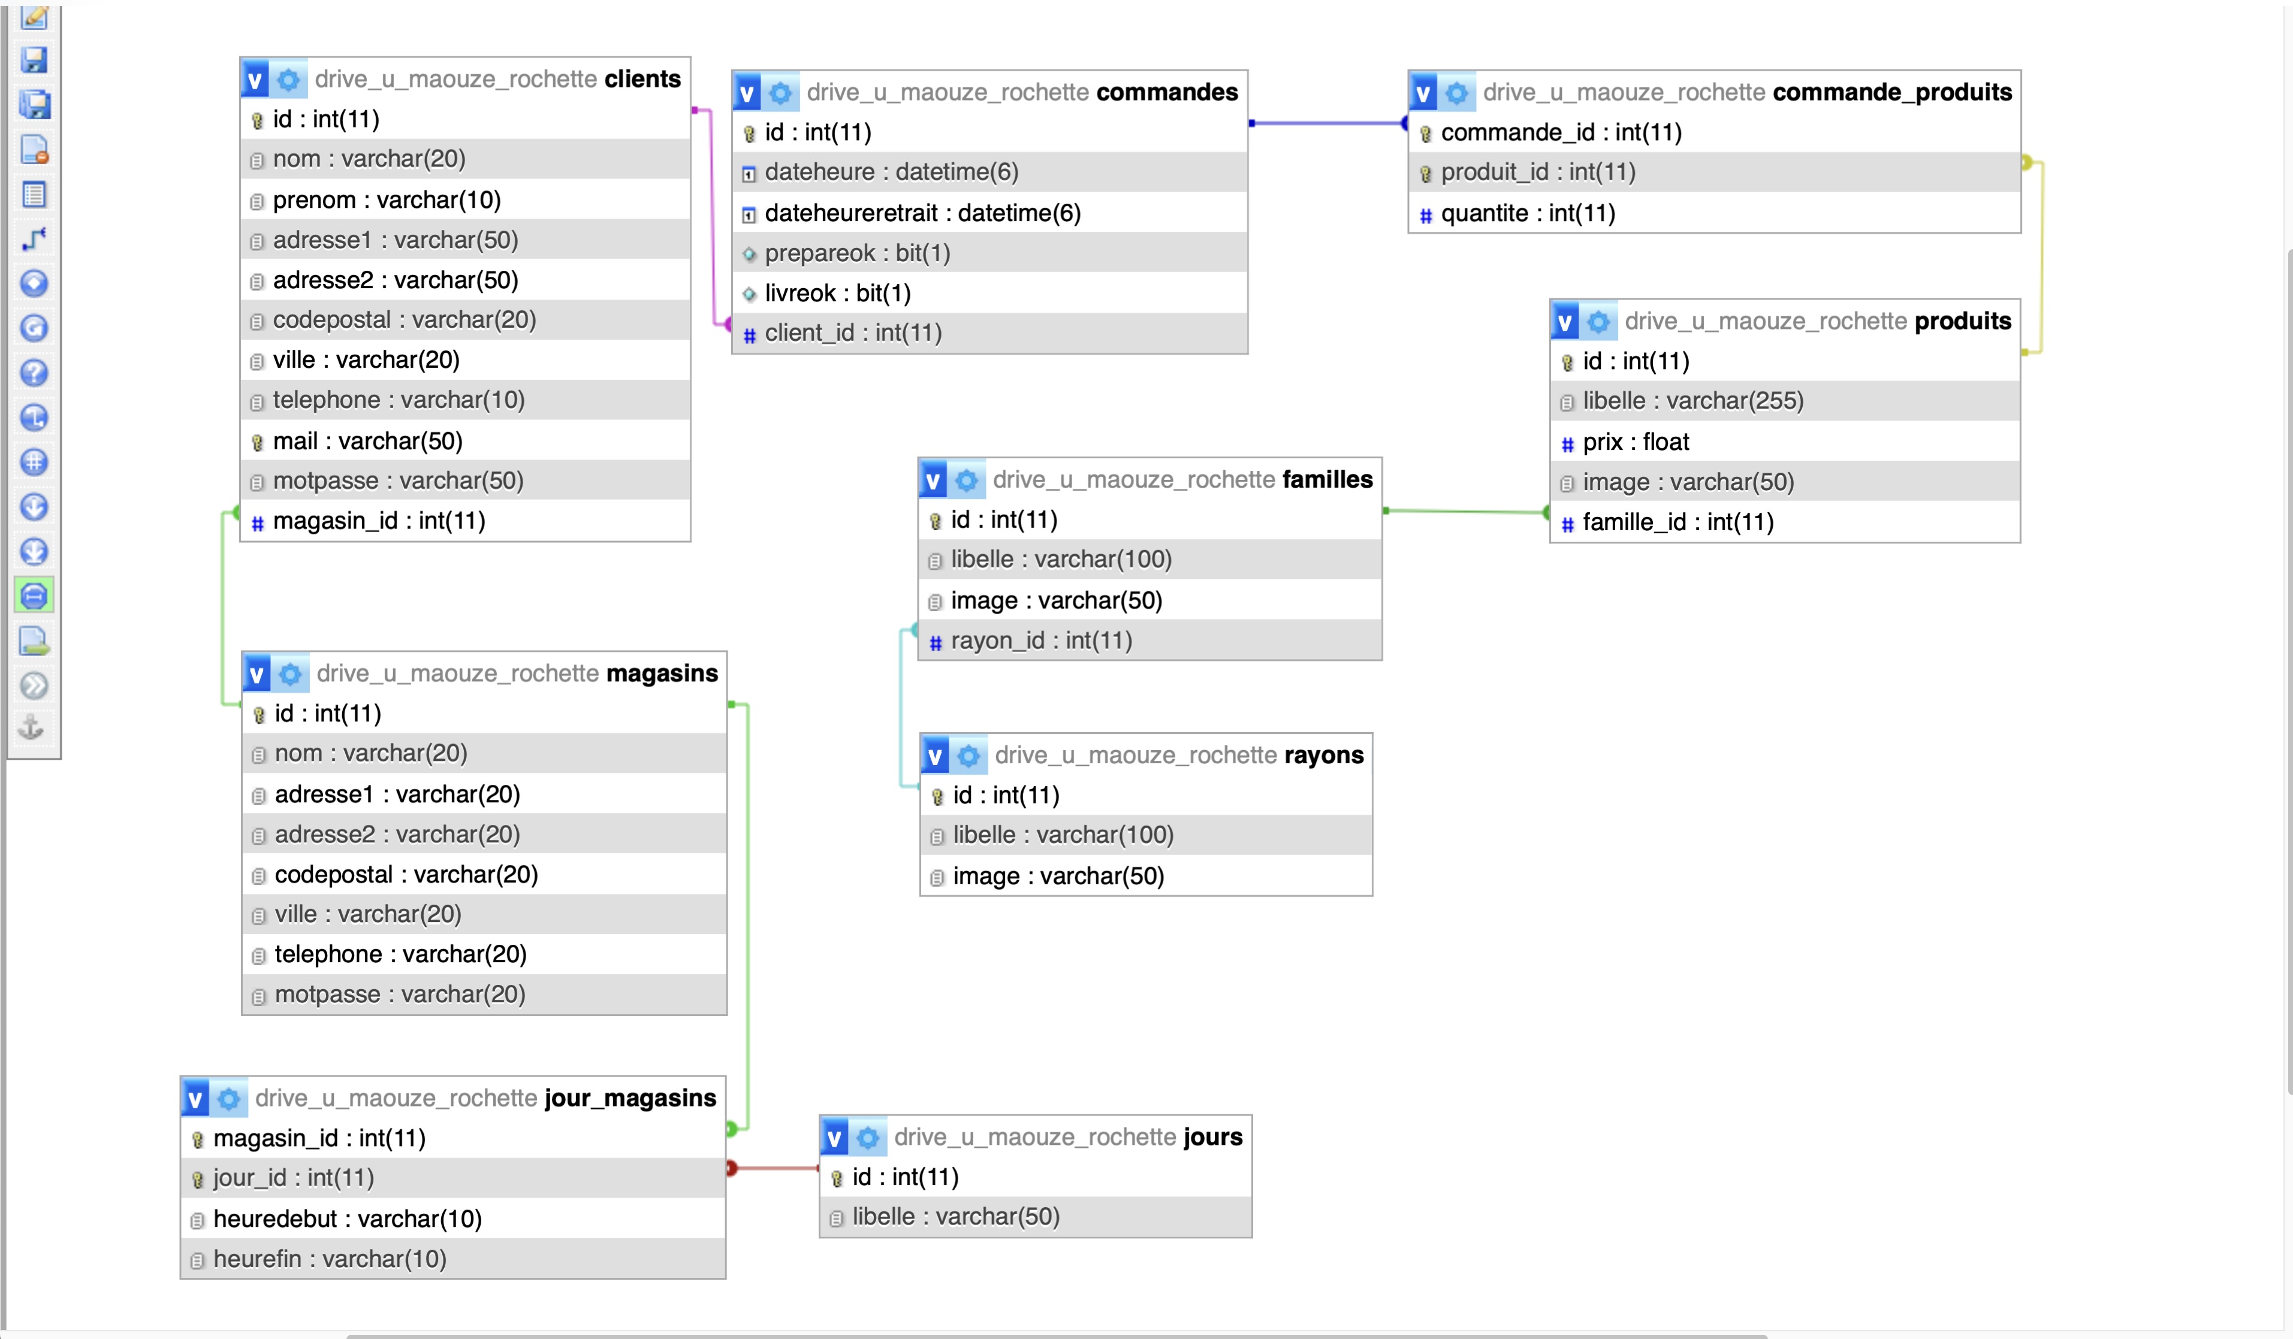The height and width of the screenshot is (1339, 2293).
Task: Click the horizontal scrollbar at the bottom
Action: tap(1055, 1335)
